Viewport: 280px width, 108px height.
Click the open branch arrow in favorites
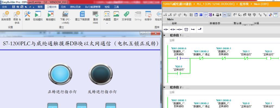point(193,29)
